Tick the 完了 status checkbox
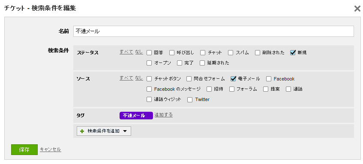363x164 pixels. coord(180,63)
